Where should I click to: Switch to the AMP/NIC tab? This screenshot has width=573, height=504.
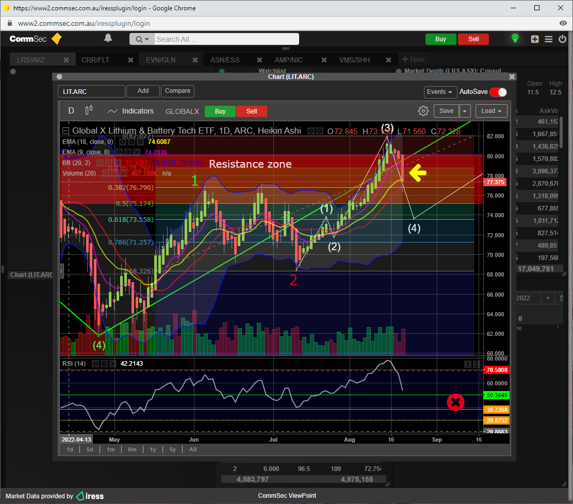pyautogui.click(x=289, y=60)
